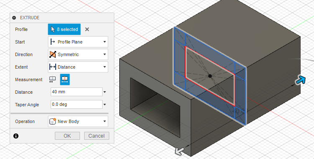
Task: Cancel the extrude operation
Action: point(97,136)
